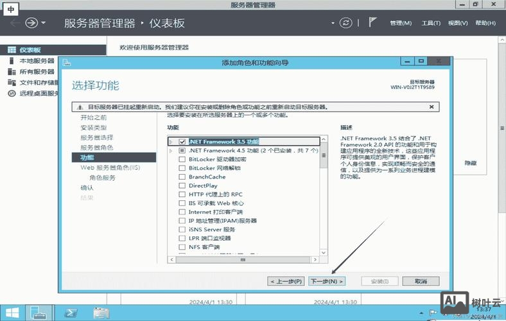The image size is (506, 321).
Task: Go to the 角色服务 wizard step
Action: point(102,178)
